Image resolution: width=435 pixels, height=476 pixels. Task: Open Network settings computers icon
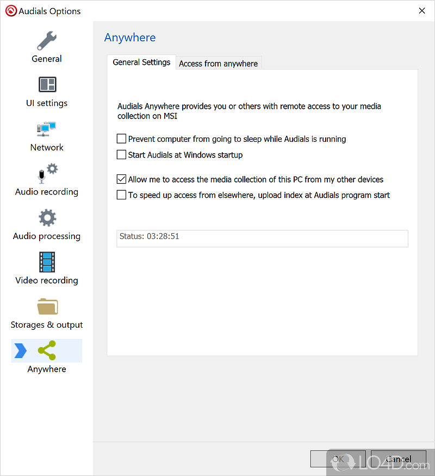[47, 129]
